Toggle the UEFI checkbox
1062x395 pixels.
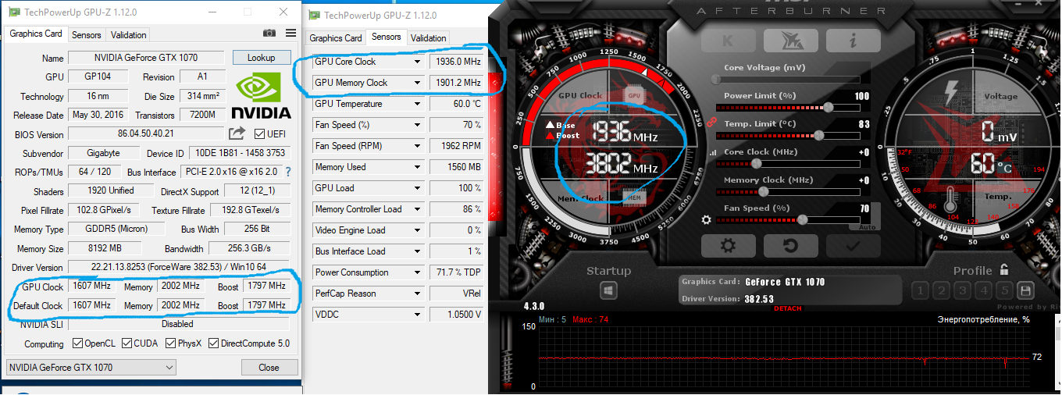click(x=259, y=134)
